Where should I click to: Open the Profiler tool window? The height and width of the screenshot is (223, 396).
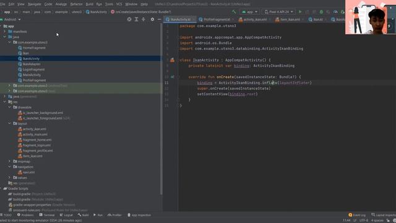(x=115, y=215)
